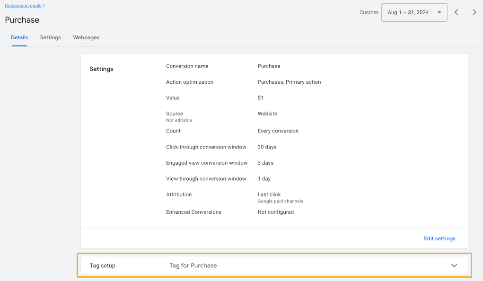483x281 pixels.
Task: Expand the Tag setup chevron
Action: pyautogui.click(x=454, y=265)
